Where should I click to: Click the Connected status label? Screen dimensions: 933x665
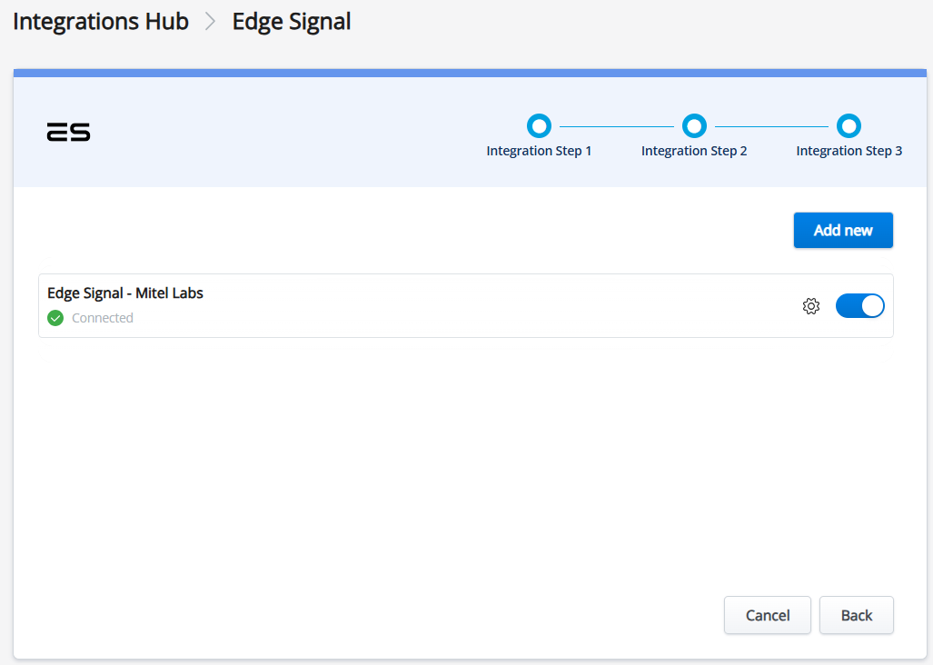(x=102, y=318)
